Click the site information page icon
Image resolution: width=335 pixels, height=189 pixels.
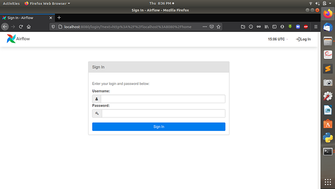coord(60,27)
